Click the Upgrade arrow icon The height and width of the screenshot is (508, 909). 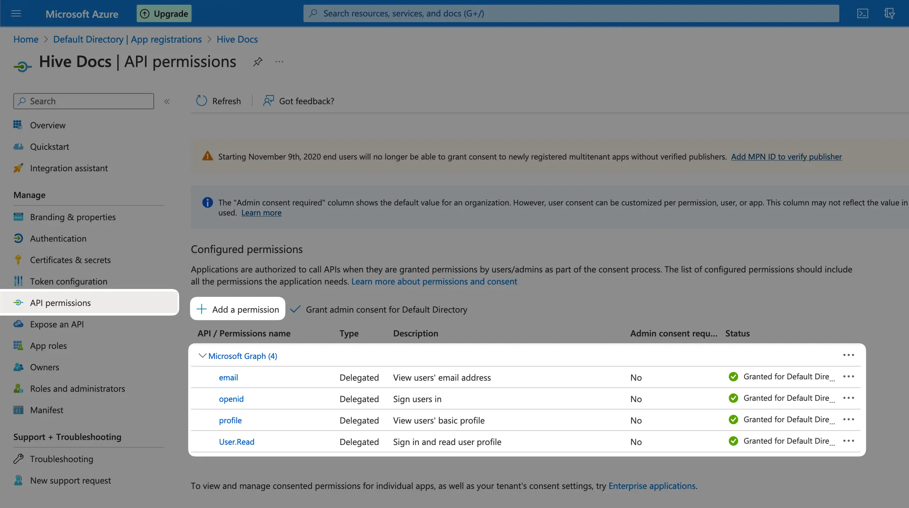(145, 13)
